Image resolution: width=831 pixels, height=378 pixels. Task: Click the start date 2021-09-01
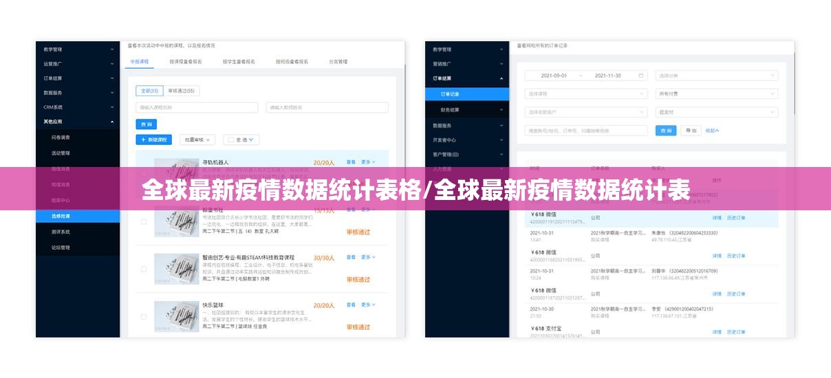coord(554,76)
